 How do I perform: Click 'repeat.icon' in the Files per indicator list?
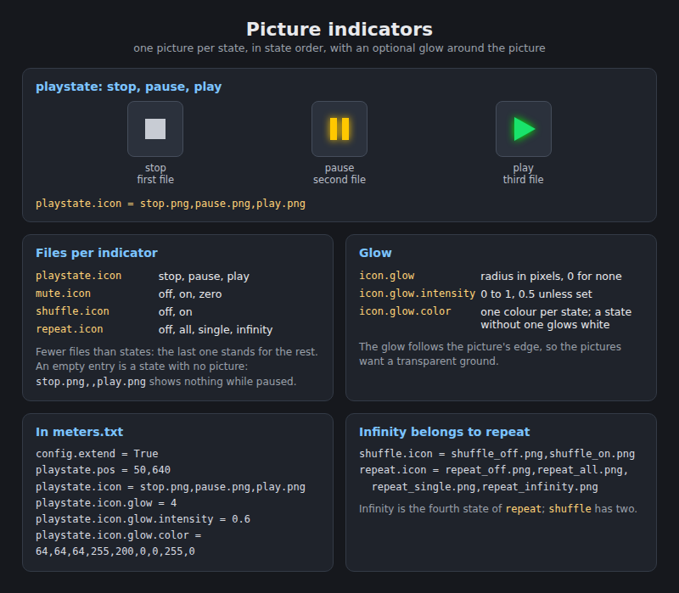click(x=70, y=329)
